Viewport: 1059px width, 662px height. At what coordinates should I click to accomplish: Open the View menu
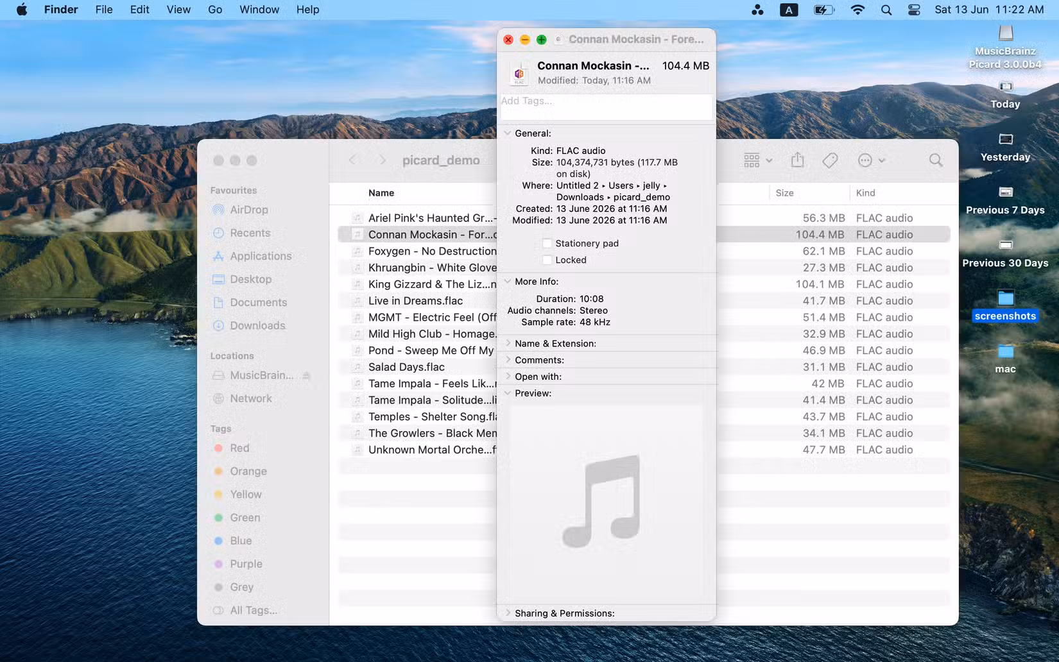click(x=178, y=10)
